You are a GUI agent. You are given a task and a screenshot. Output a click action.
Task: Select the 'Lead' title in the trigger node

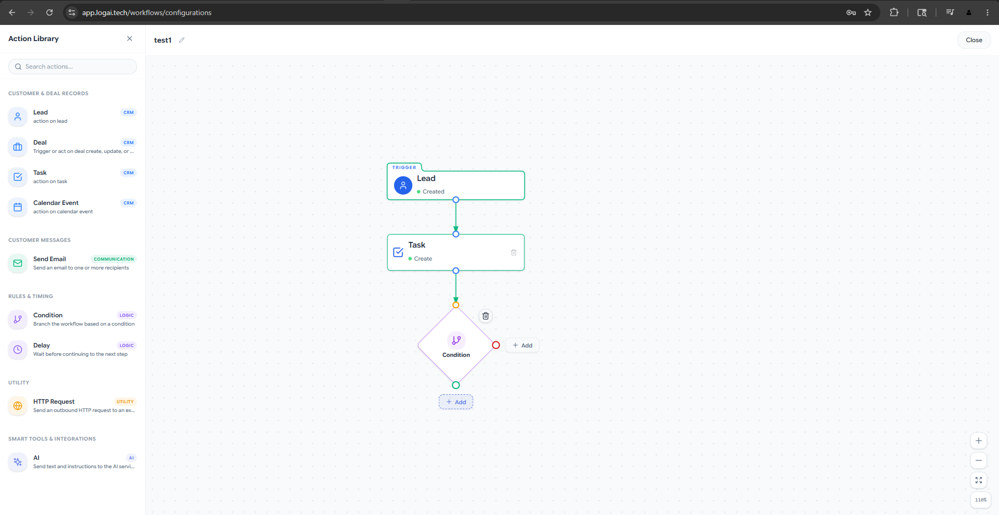tap(426, 178)
